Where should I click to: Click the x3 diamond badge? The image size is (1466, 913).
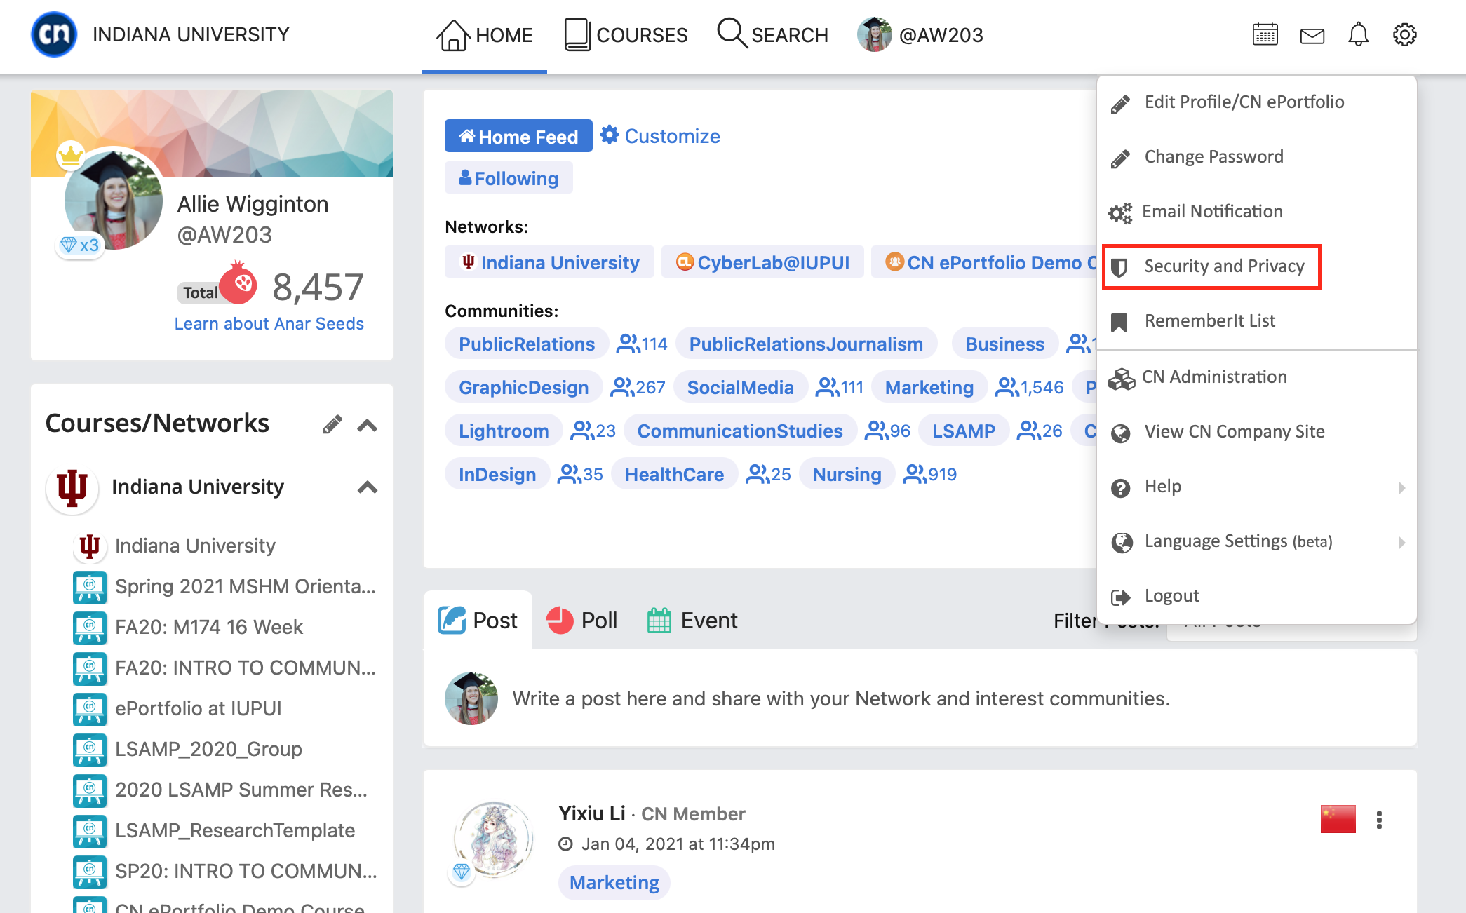80,245
